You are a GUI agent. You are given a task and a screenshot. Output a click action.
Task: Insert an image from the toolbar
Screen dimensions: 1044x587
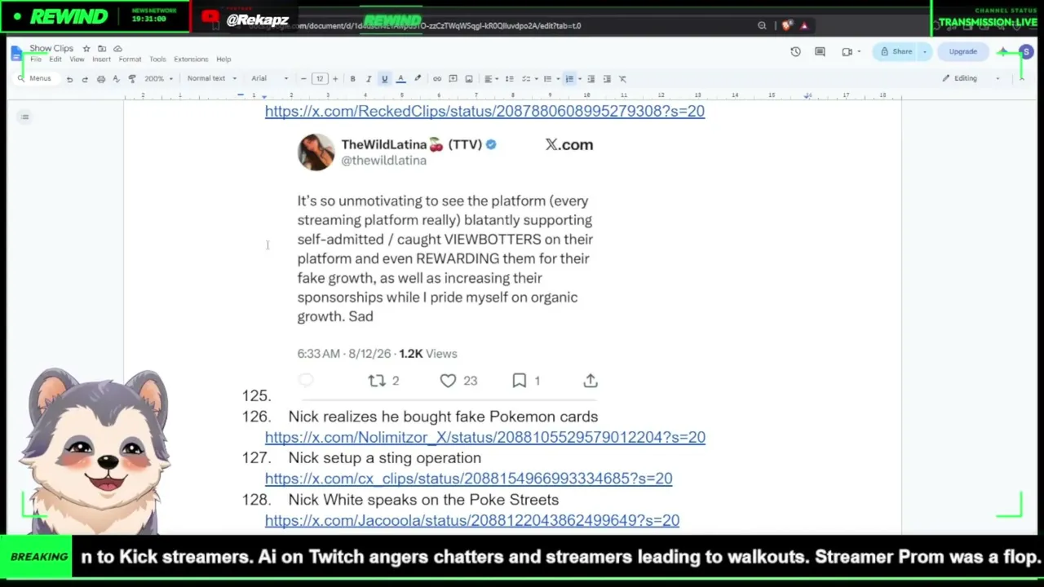(x=468, y=79)
